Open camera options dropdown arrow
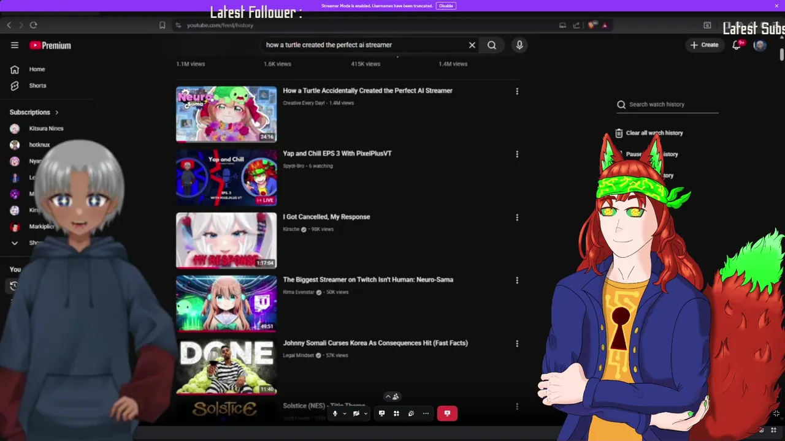 pyautogui.click(x=366, y=413)
